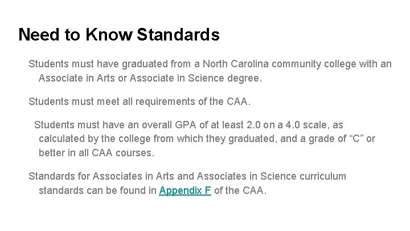This screenshot has height=231, width=410.
Task: Click the line starting "Students must have an overall GPA"
Action: point(188,124)
